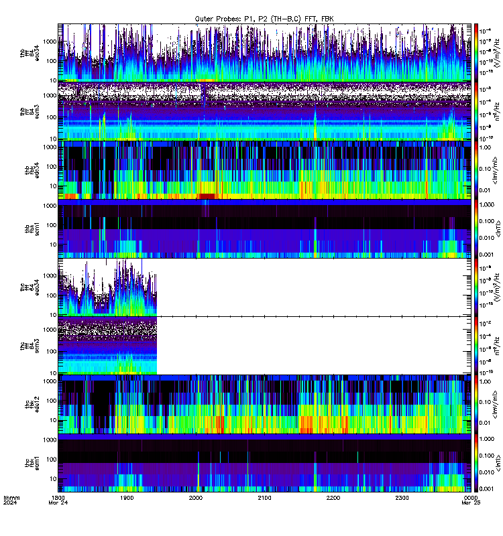Click the thb fff scm3 spectrogram panel
The width and height of the screenshot is (503, 536).
(x=264, y=111)
